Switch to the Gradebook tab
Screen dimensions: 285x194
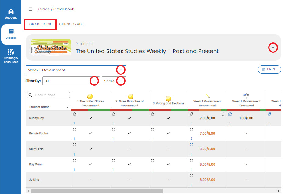pyautogui.click(x=40, y=24)
